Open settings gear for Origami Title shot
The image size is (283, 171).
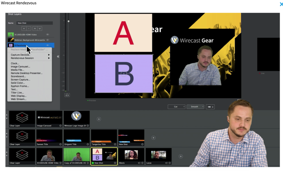(x=88, y=144)
